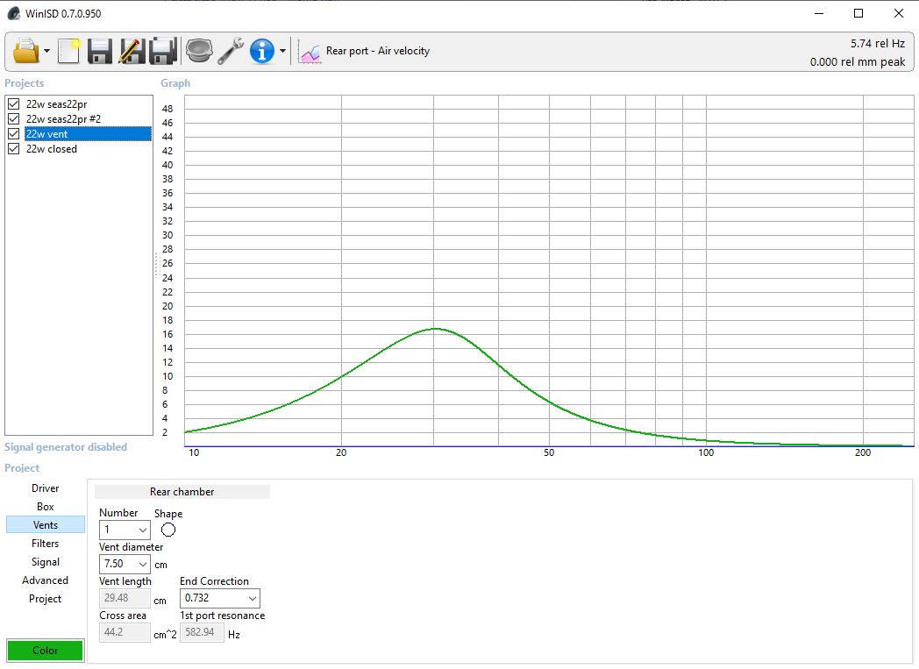Select the 22w vent project row
The width and height of the screenshot is (919, 669).
88,133
